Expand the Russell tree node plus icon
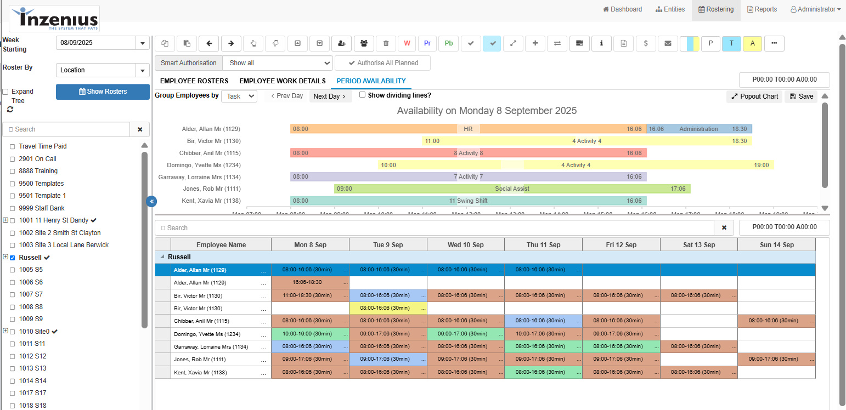Screen dimensions: 846x410 pos(5,257)
